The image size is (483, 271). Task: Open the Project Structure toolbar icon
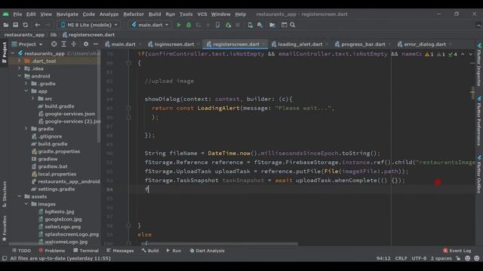(272, 25)
